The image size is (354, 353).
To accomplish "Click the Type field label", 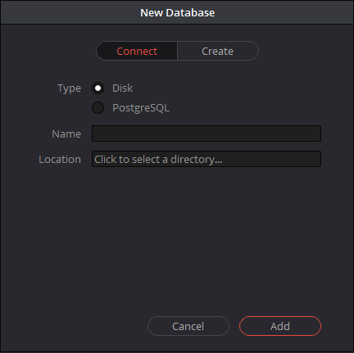I will 69,88.
